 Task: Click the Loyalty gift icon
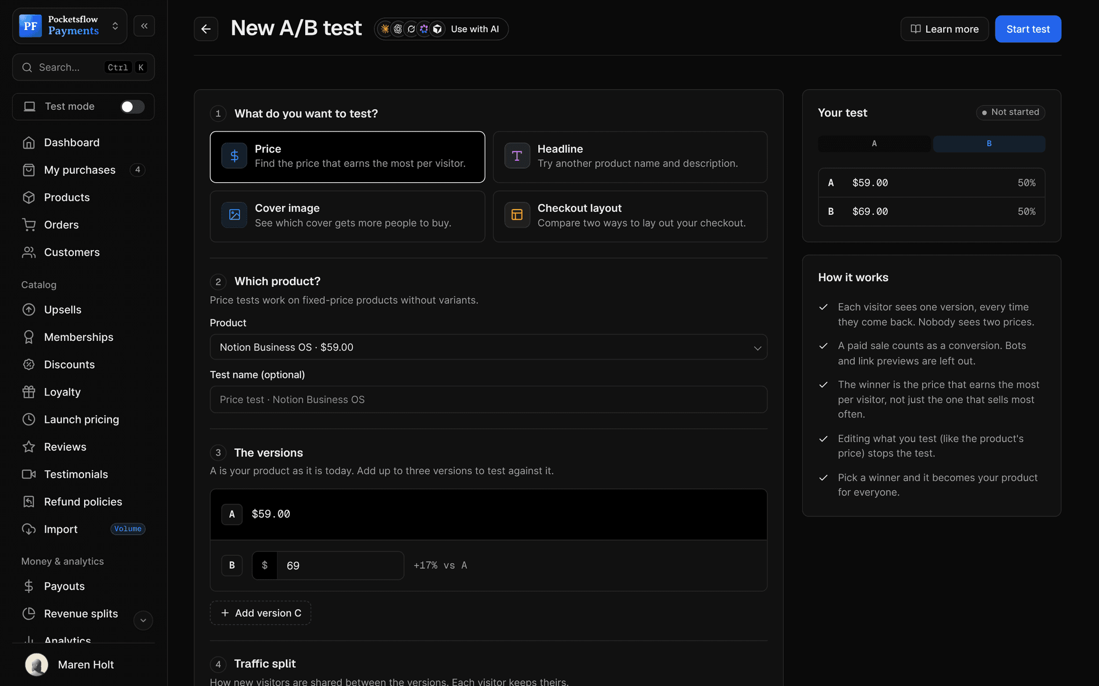click(x=29, y=392)
